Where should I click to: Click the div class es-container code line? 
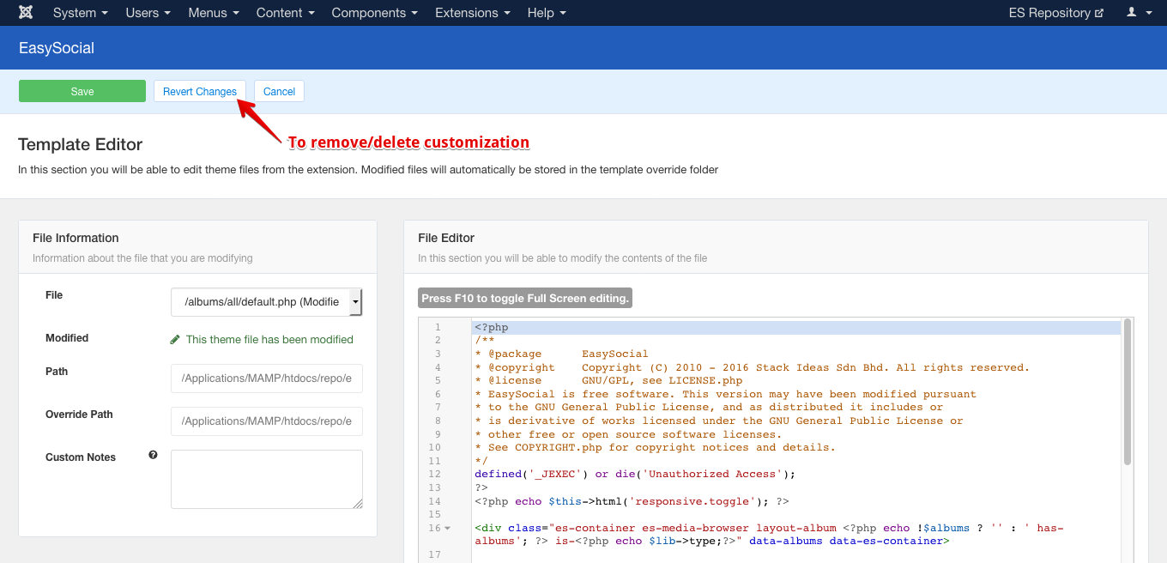(x=770, y=535)
